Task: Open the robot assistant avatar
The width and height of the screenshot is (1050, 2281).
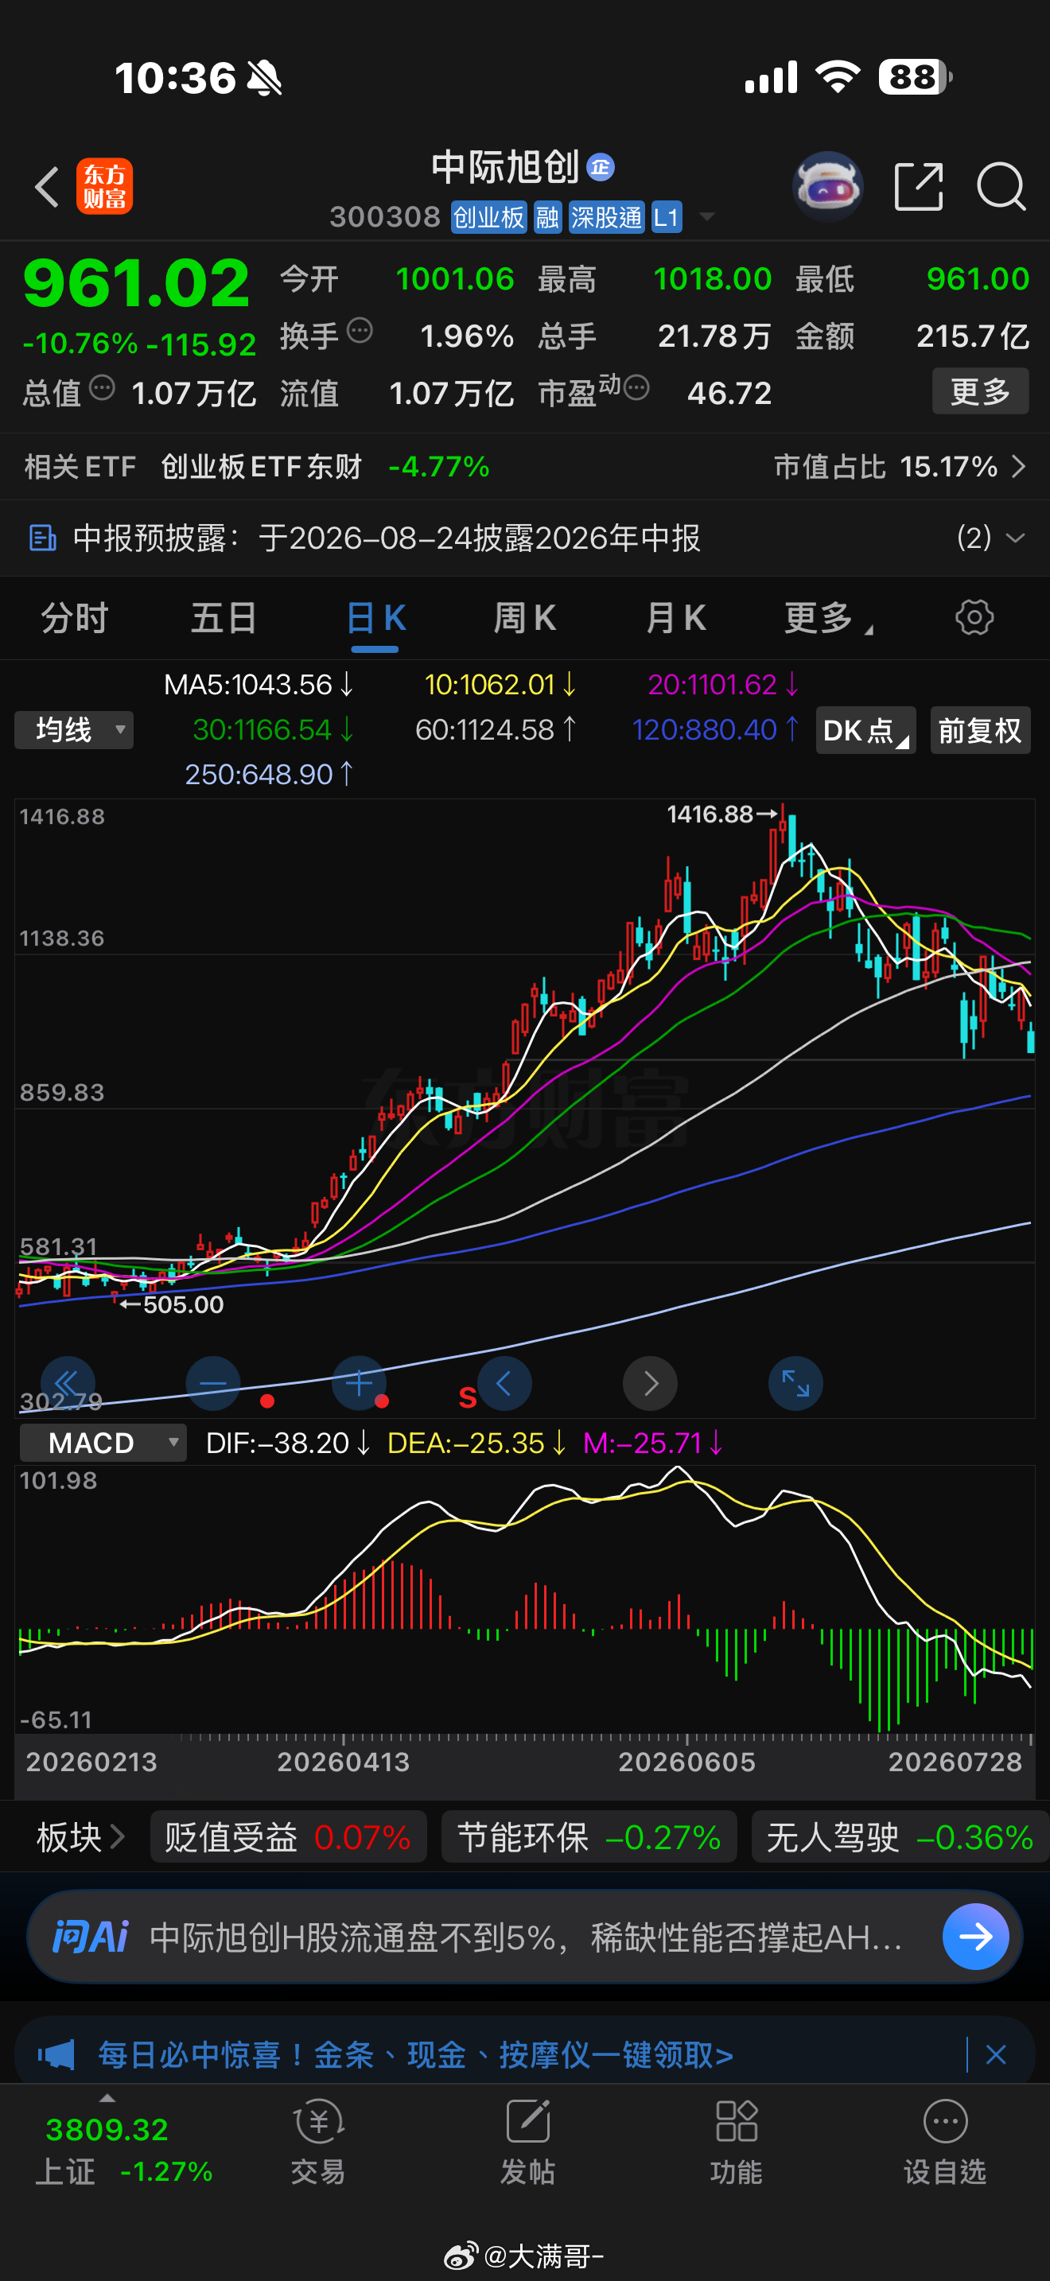Action: pyautogui.click(x=828, y=186)
